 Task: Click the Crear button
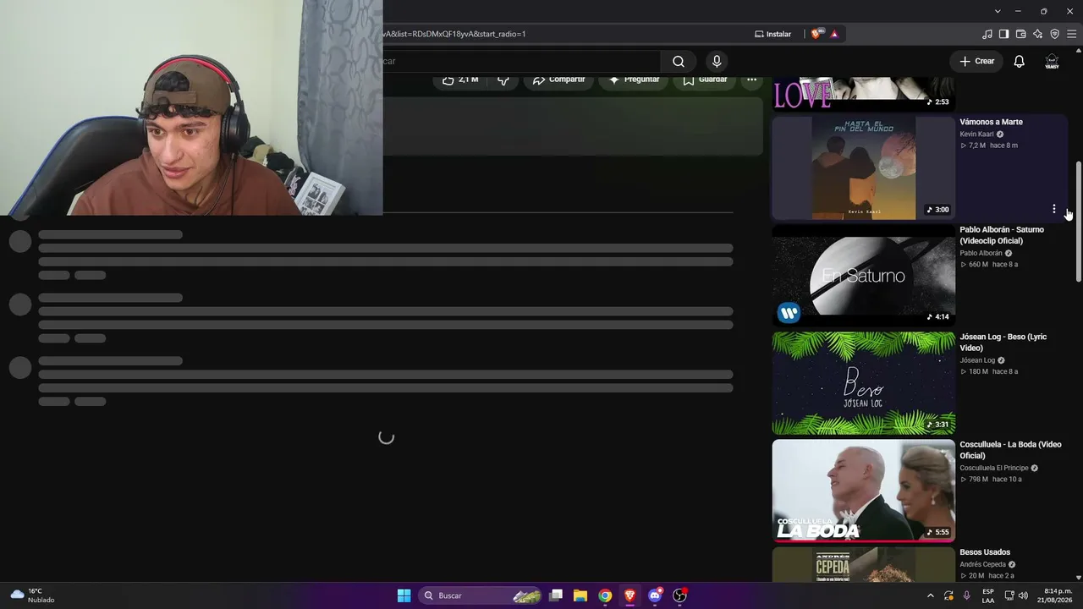tap(976, 61)
